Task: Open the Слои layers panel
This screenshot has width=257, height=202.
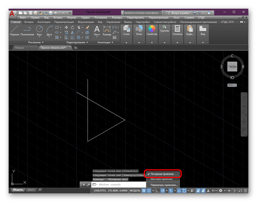Action: pyautogui.click(x=126, y=31)
